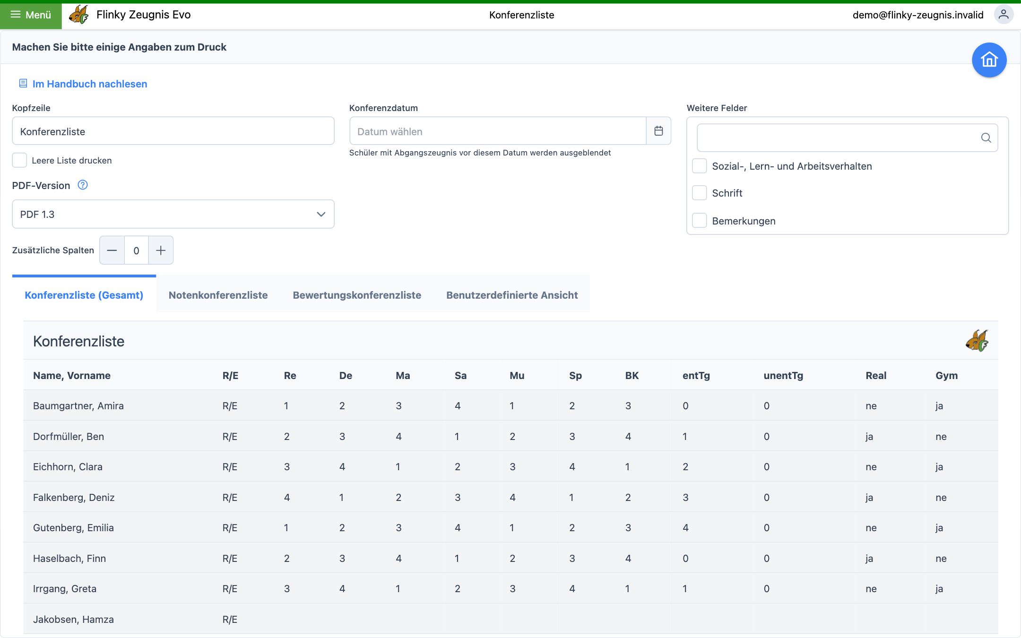Toggle the Schrift checkbox
1021x638 pixels.
point(699,193)
